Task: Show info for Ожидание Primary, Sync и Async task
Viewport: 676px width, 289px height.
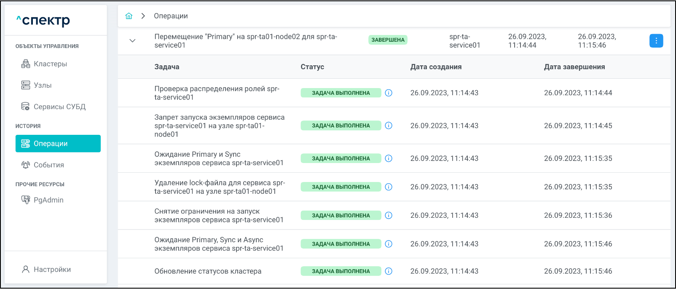Action: point(389,244)
